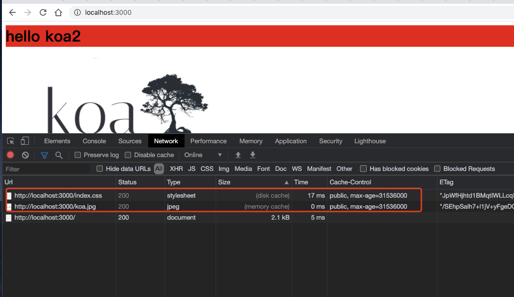The height and width of the screenshot is (297, 514).
Task: Open the Online throttling dropdown
Action: (x=203, y=155)
